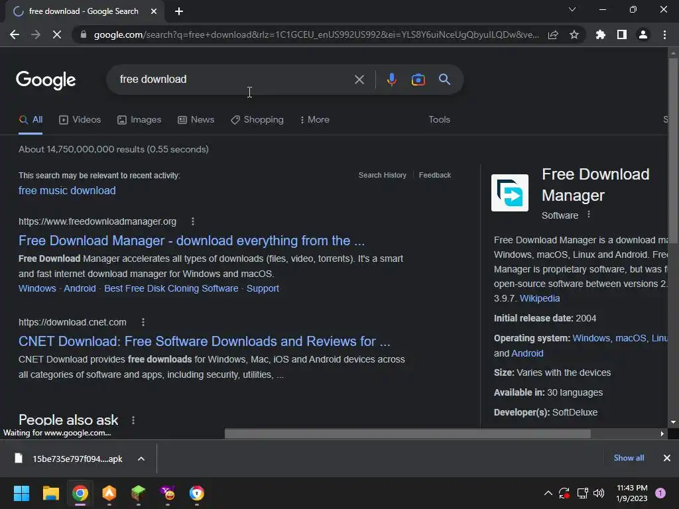Open Chrome's three-dot menu

point(664,34)
